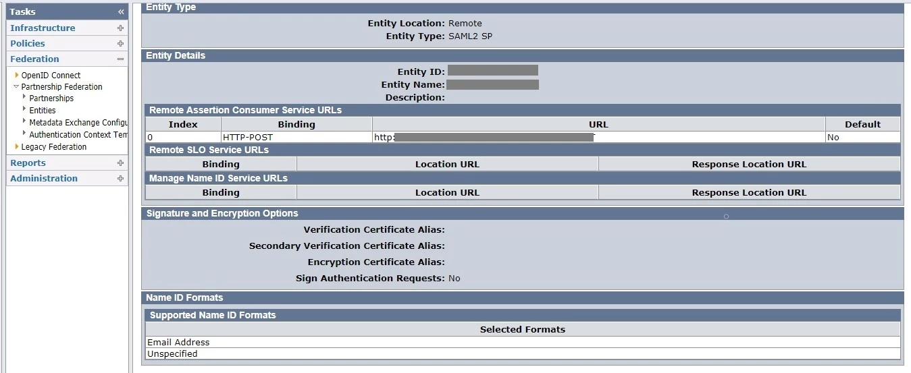Open Partnerships under Partnership Federation

(x=51, y=98)
